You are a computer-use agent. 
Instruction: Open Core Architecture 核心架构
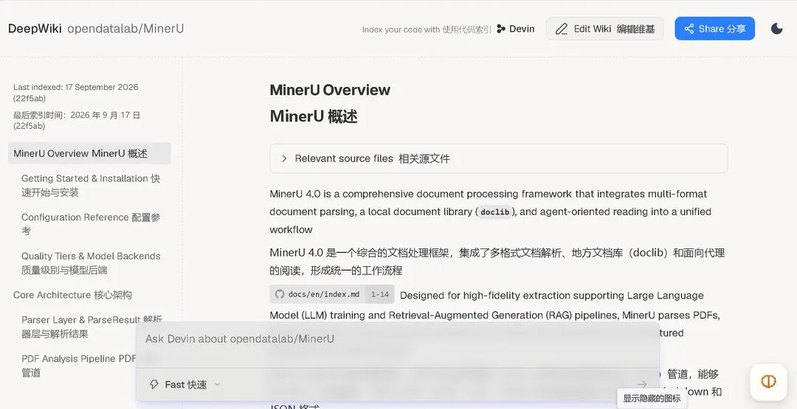(72, 295)
